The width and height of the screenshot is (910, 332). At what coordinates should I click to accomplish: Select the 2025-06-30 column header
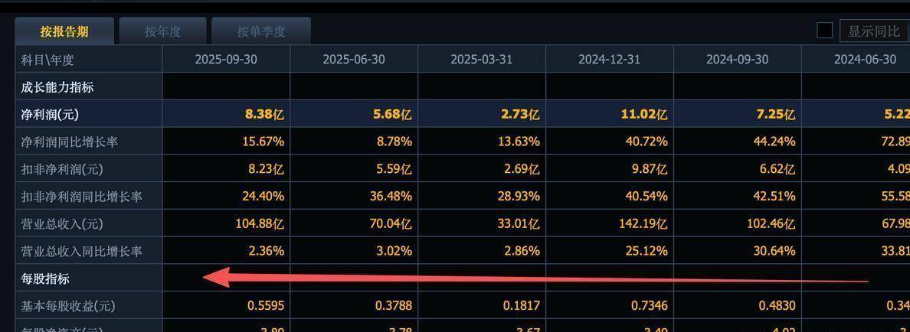click(354, 60)
